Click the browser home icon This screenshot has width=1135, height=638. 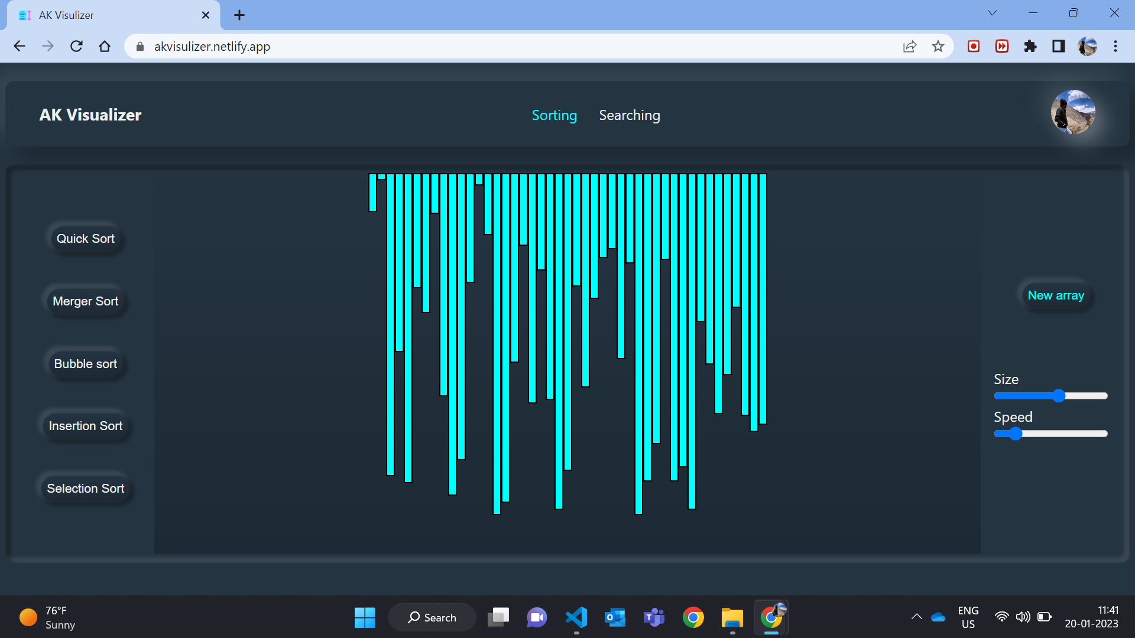coord(105,46)
